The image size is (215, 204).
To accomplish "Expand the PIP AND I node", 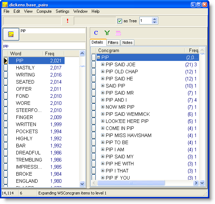I will 103,100.
